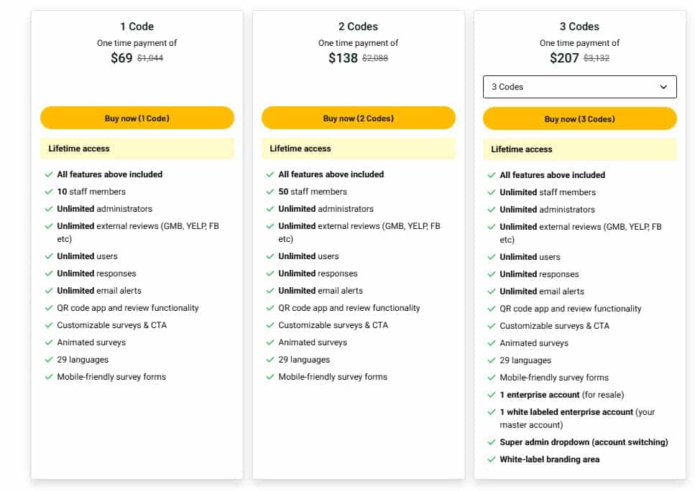Click checkmark beside '10 staff members'
The height and width of the screenshot is (491, 695).
click(49, 192)
